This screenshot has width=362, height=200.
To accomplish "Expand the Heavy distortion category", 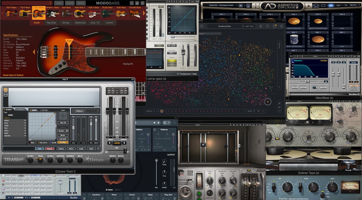I will point(15,130).
